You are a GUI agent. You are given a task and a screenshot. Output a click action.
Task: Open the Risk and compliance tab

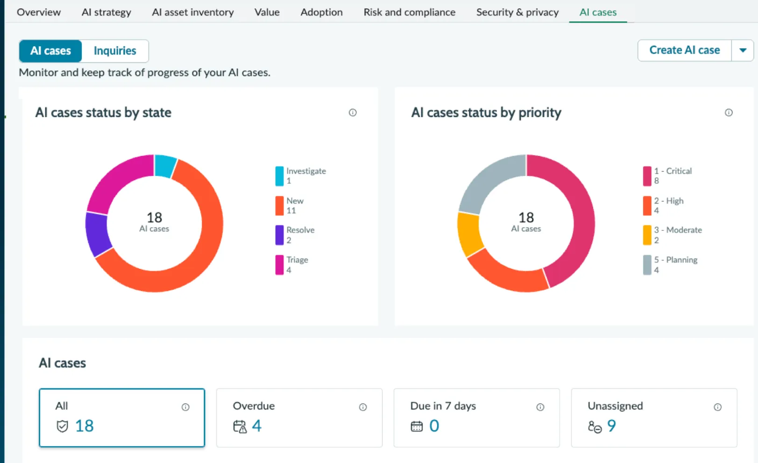pos(409,12)
